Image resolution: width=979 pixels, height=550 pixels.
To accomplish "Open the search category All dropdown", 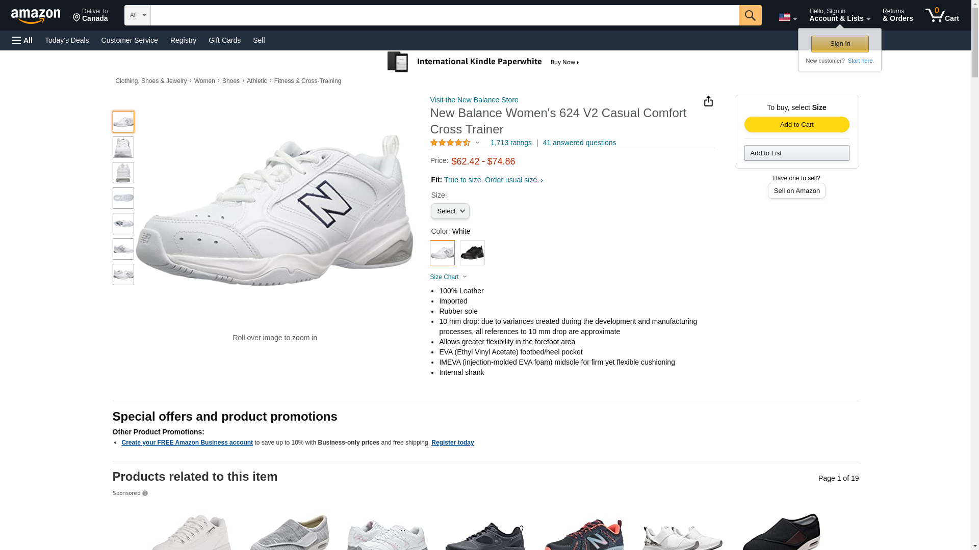I will 137,15.
